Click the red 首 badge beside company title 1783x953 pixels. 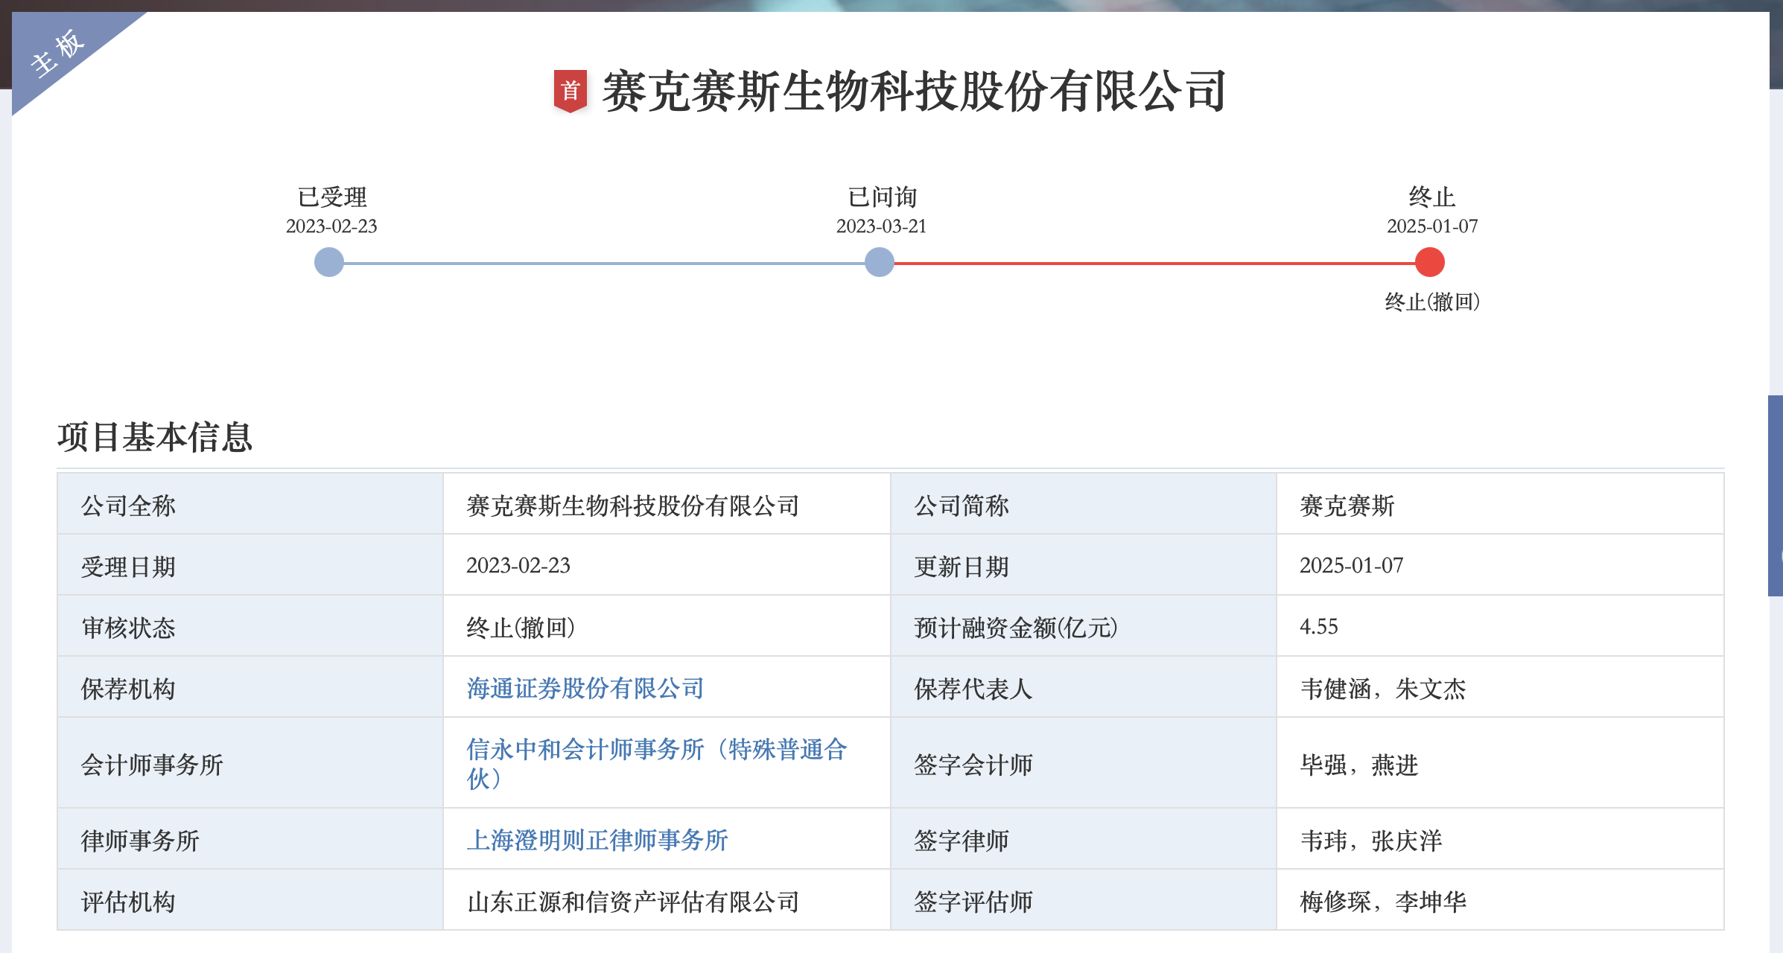[571, 91]
